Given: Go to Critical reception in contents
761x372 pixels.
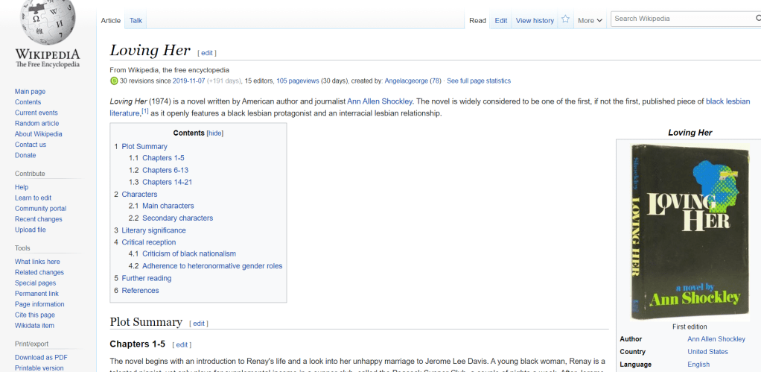Looking at the screenshot, I should [148, 242].
